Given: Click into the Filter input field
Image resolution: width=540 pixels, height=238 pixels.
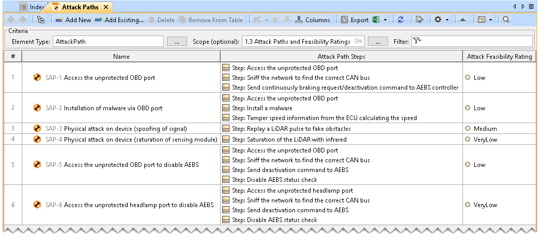Looking at the screenshot, I should 475,42.
